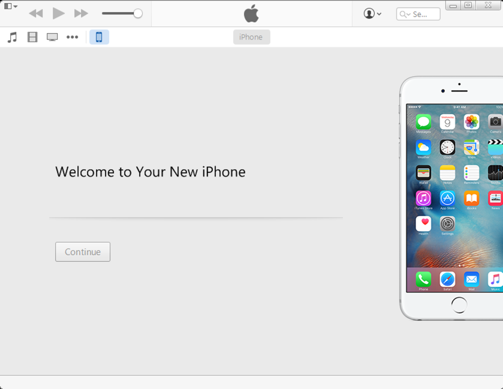The width and height of the screenshot is (503, 389).
Task: Click the Clock icon on iPhone image
Action: (447, 148)
